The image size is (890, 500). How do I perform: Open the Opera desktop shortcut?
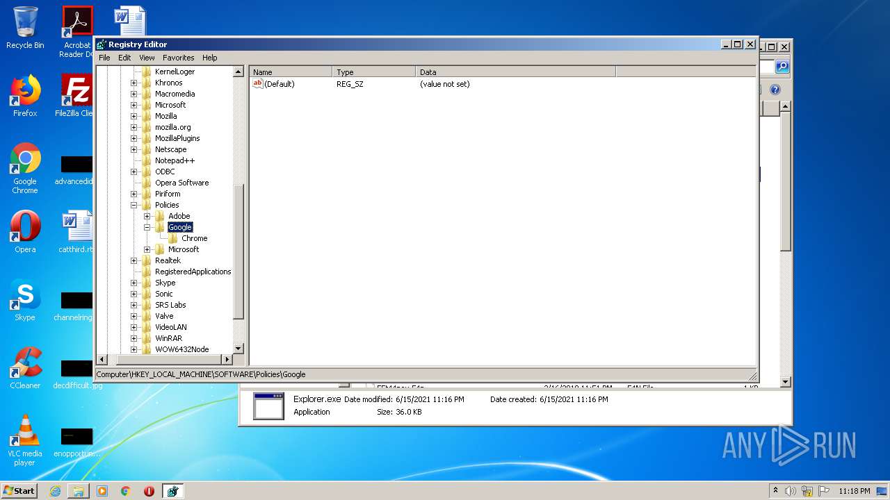pyautogui.click(x=25, y=232)
